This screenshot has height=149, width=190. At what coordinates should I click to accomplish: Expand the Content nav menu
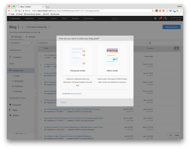pos(54,18)
